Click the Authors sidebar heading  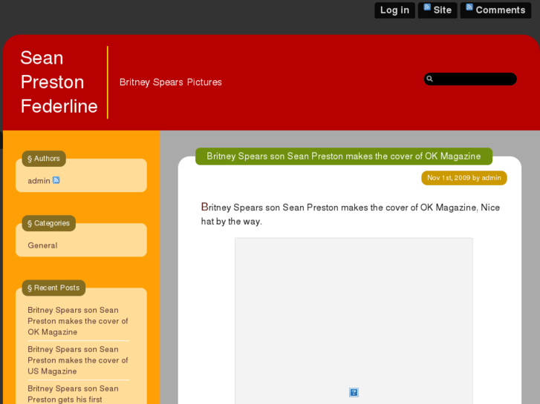[x=44, y=159]
